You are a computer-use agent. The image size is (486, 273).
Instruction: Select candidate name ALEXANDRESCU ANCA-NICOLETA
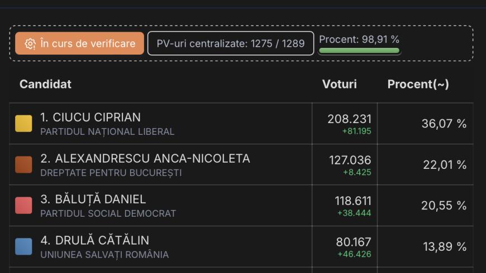pos(145,158)
